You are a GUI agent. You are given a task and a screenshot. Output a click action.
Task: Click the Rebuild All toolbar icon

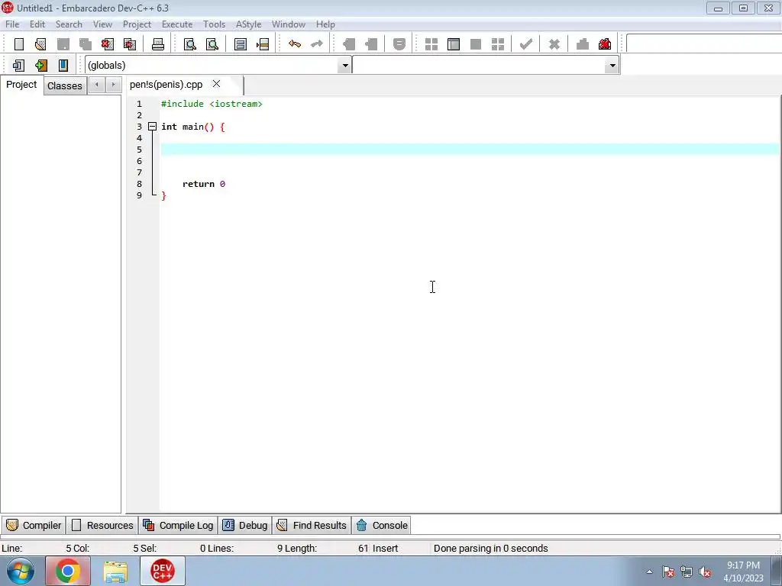coord(498,43)
